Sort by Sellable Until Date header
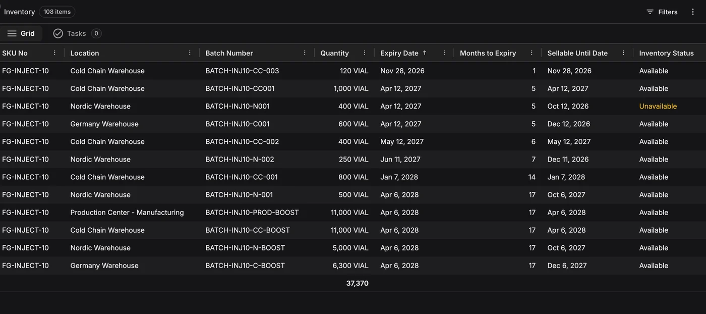Image resolution: width=706 pixels, height=314 pixels. (x=577, y=53)
